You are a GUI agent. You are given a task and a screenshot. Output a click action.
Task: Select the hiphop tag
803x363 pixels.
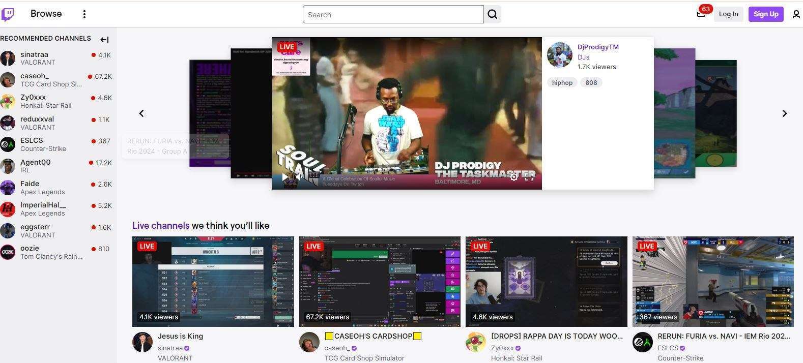point(562,82)
